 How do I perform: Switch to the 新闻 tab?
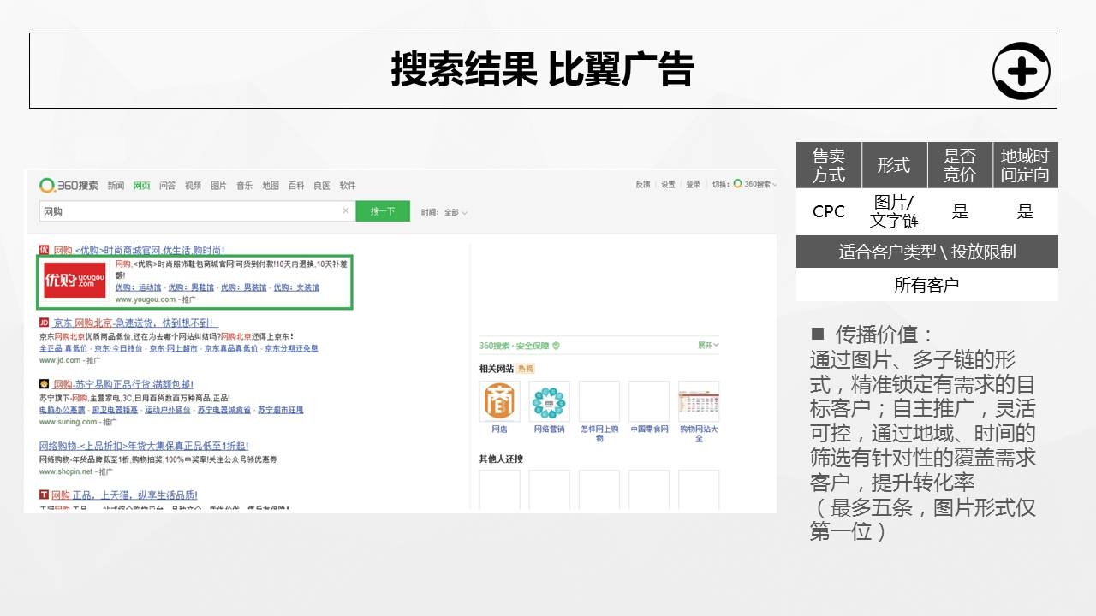[x=116, y=186]
